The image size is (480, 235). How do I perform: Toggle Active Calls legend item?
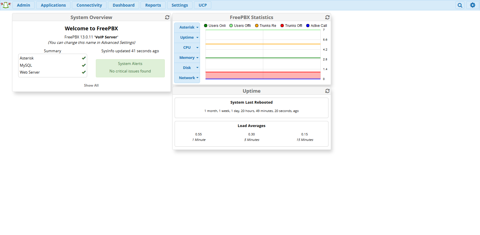tap(317, 26)
